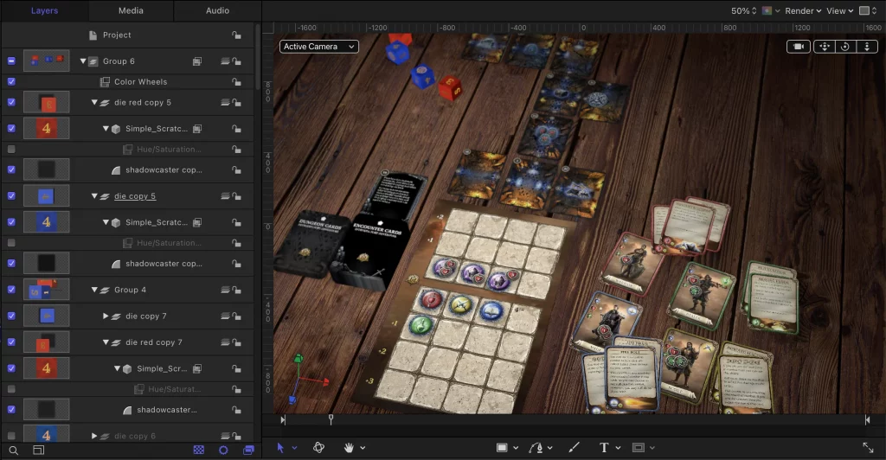886x460 pixels.
Task: Click the play range In marker
Action: pyautogui.click(x=283, y=419)
